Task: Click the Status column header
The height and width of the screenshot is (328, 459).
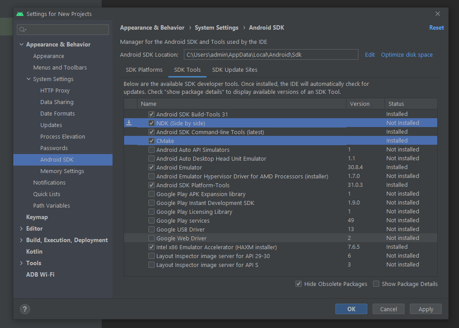Action: (411, 104)
